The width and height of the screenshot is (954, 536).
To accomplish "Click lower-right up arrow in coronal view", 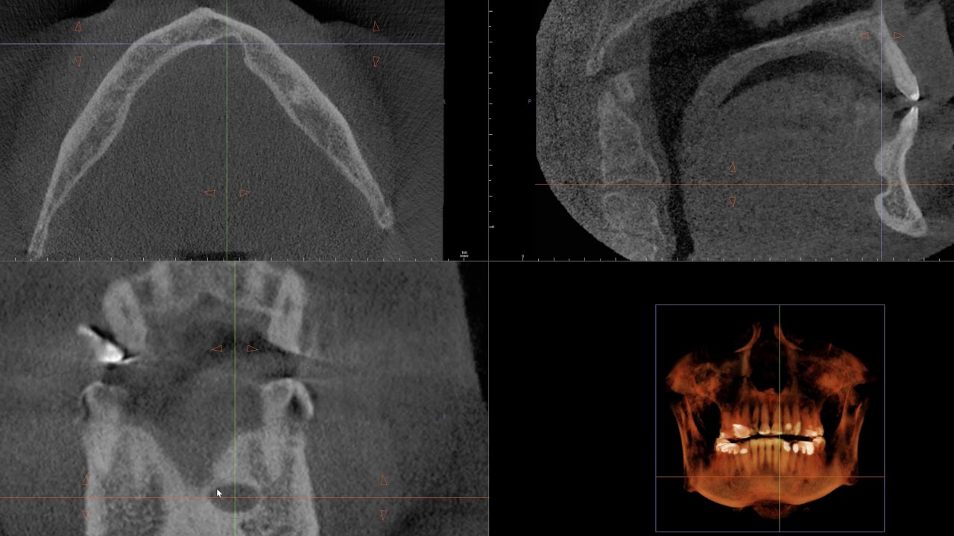I will 384,481.
